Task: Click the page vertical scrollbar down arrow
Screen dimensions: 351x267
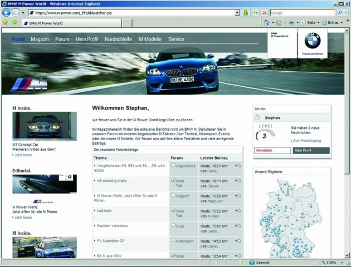Action: (347, 255)
